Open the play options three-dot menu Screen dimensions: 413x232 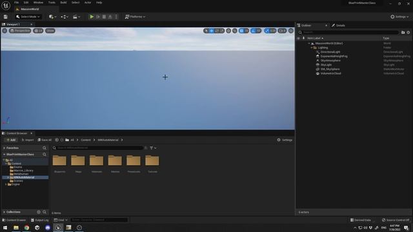pyautogui.click(x=116, y=17)
